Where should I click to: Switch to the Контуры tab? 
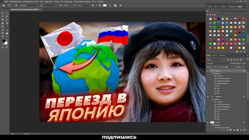coord(222,55)
